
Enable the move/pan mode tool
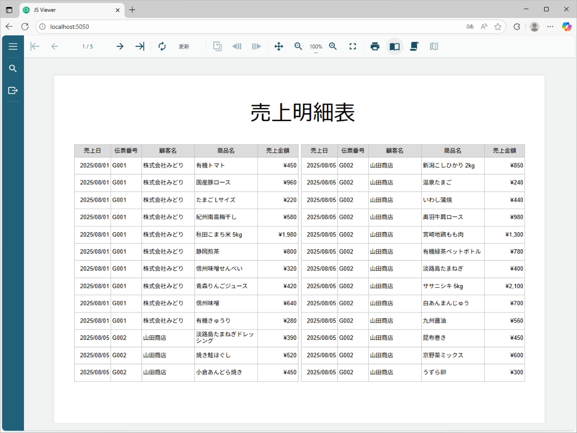278,47
